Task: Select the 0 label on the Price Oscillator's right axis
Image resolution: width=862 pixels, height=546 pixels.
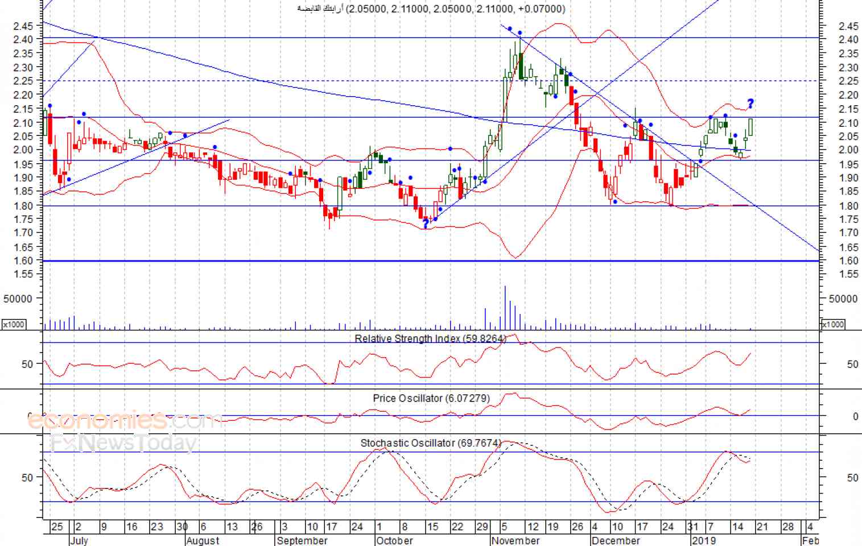Action: coord(855,416)
